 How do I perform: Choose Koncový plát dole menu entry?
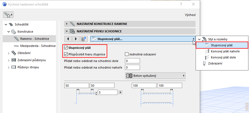click(x=223, y=57)
